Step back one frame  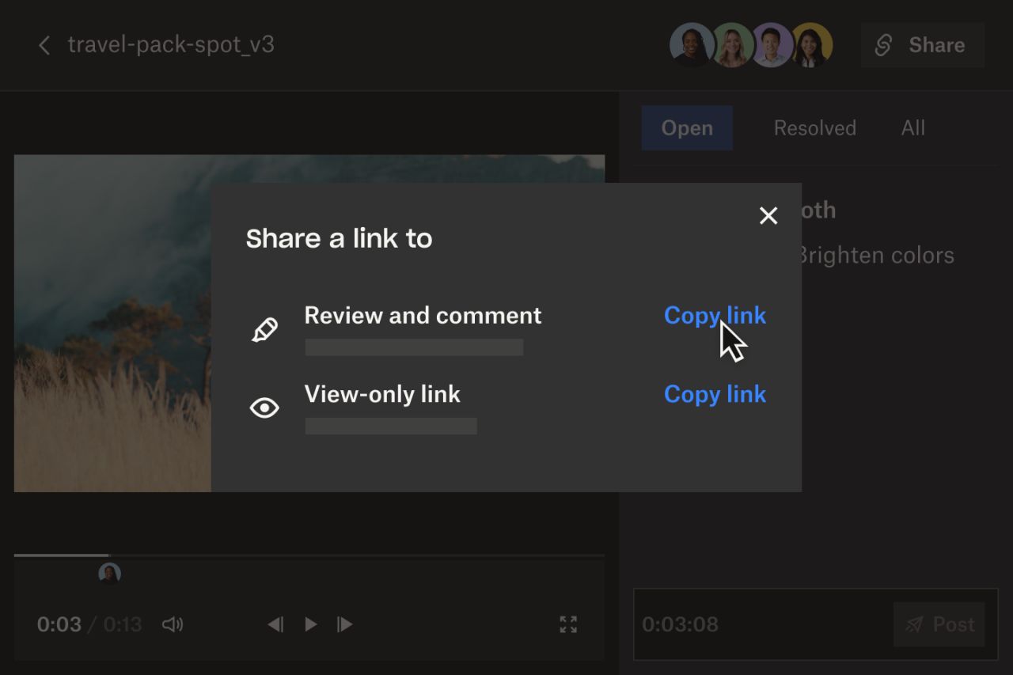tap(275, 624)
